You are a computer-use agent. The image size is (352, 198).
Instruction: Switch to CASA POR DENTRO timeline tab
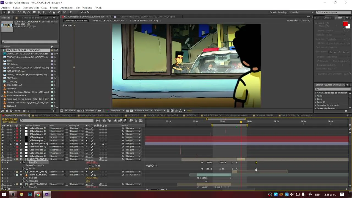[265, 115]
